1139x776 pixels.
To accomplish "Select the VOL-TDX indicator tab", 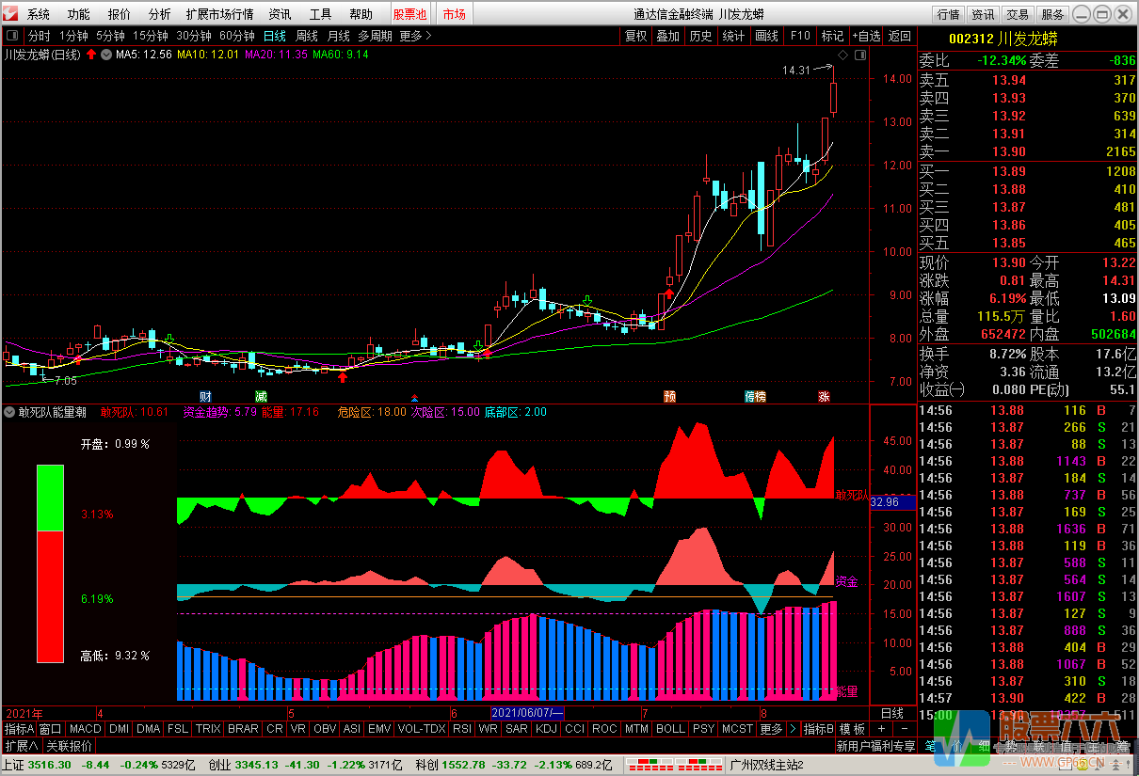I will pos(422,729).
